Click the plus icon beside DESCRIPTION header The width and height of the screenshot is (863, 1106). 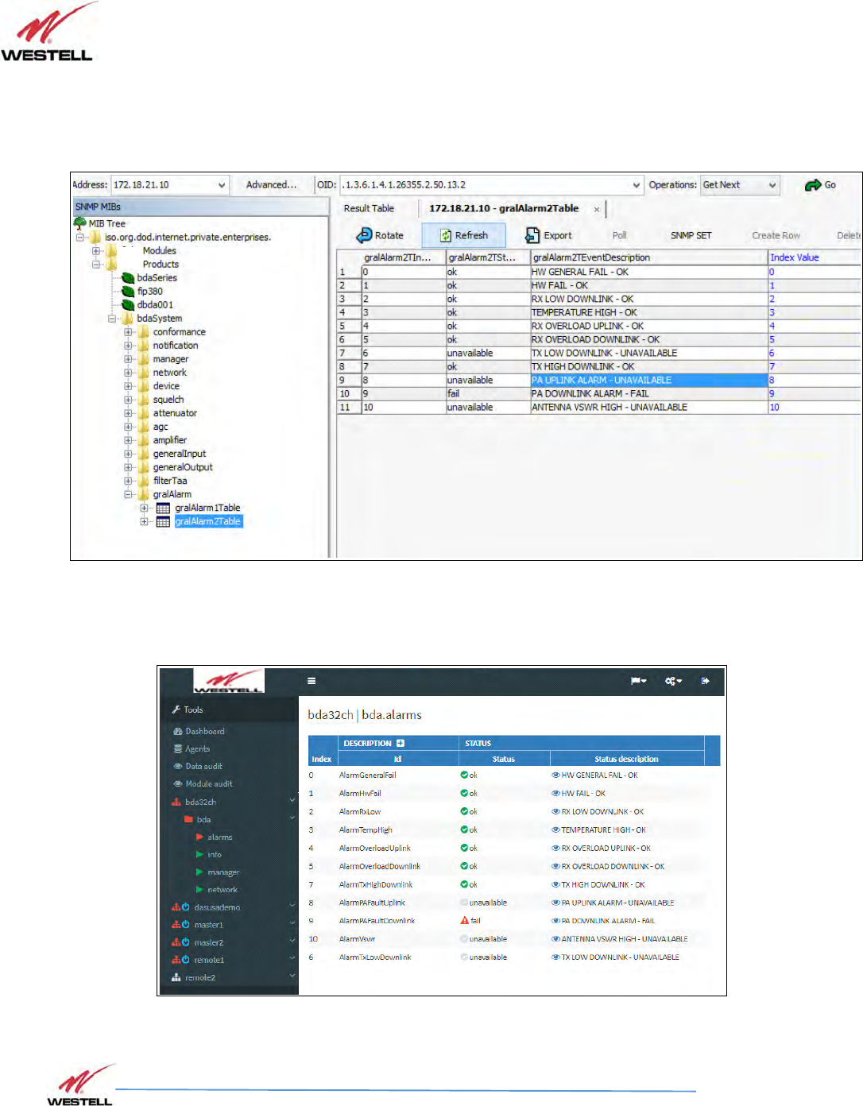tap(401, 744)
